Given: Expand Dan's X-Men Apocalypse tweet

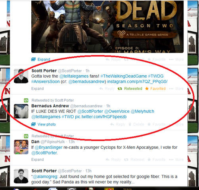Looking at the screenshot, I should coord(37,160).
